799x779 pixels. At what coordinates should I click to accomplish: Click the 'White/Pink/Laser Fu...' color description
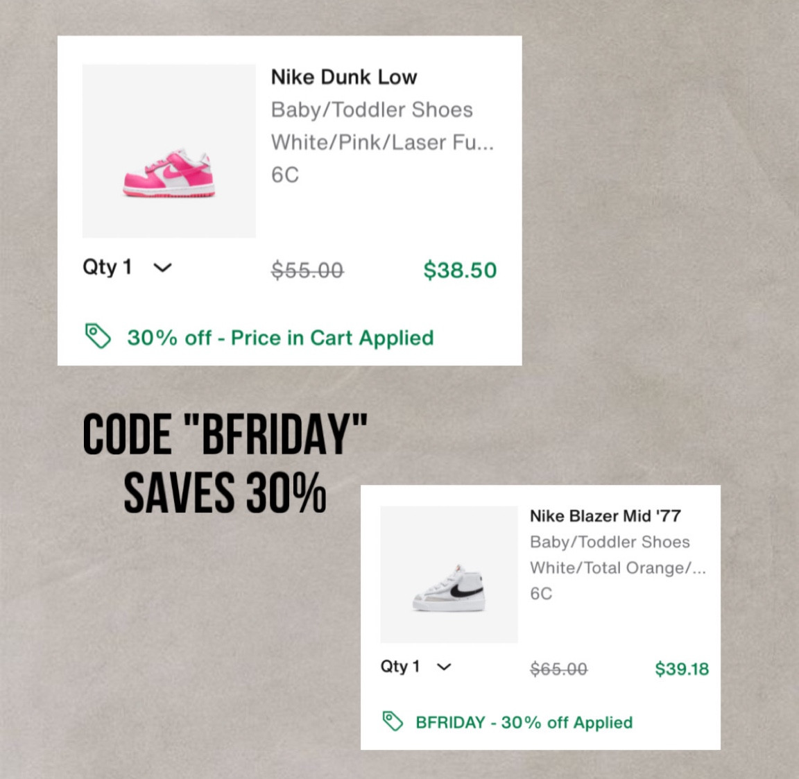pyautogui.click(x=382, y=142)
